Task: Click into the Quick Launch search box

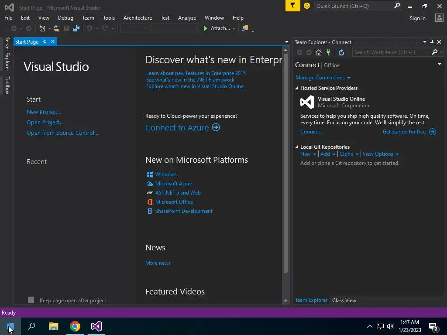Action: point(354,6)
